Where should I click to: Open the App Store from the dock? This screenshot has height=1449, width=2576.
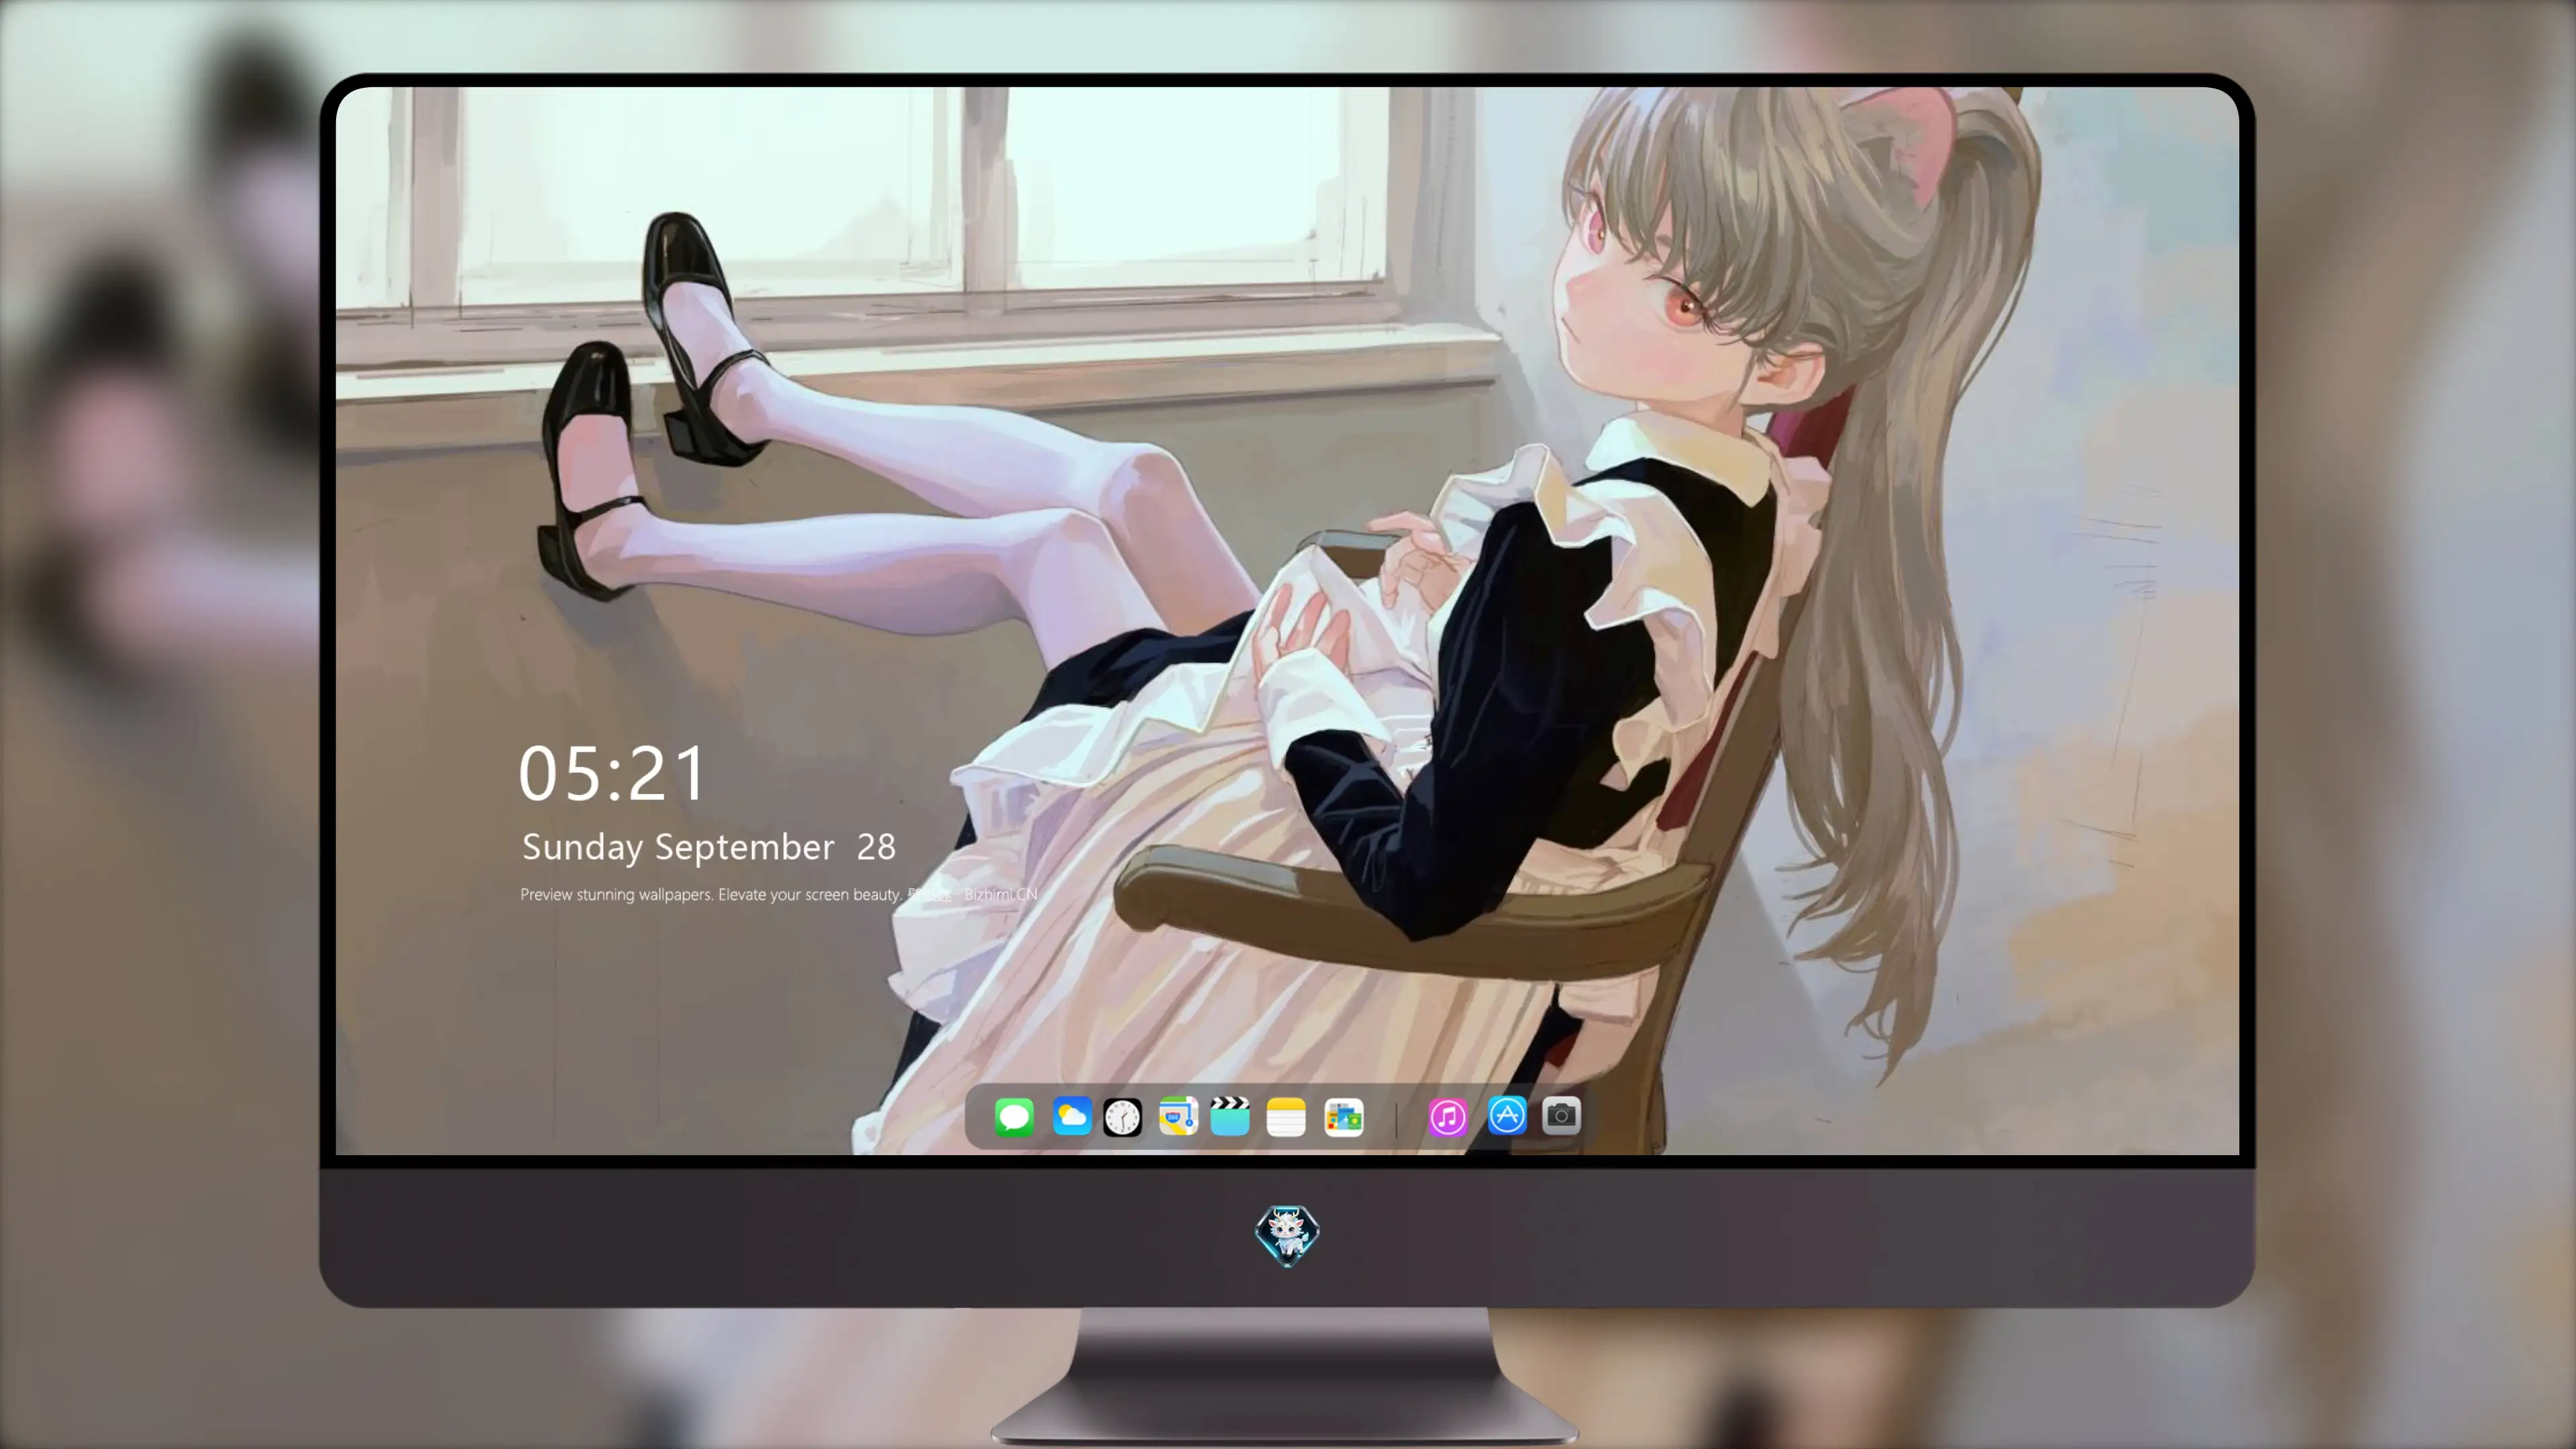pyautogui.click(x=1507, y=1115)
